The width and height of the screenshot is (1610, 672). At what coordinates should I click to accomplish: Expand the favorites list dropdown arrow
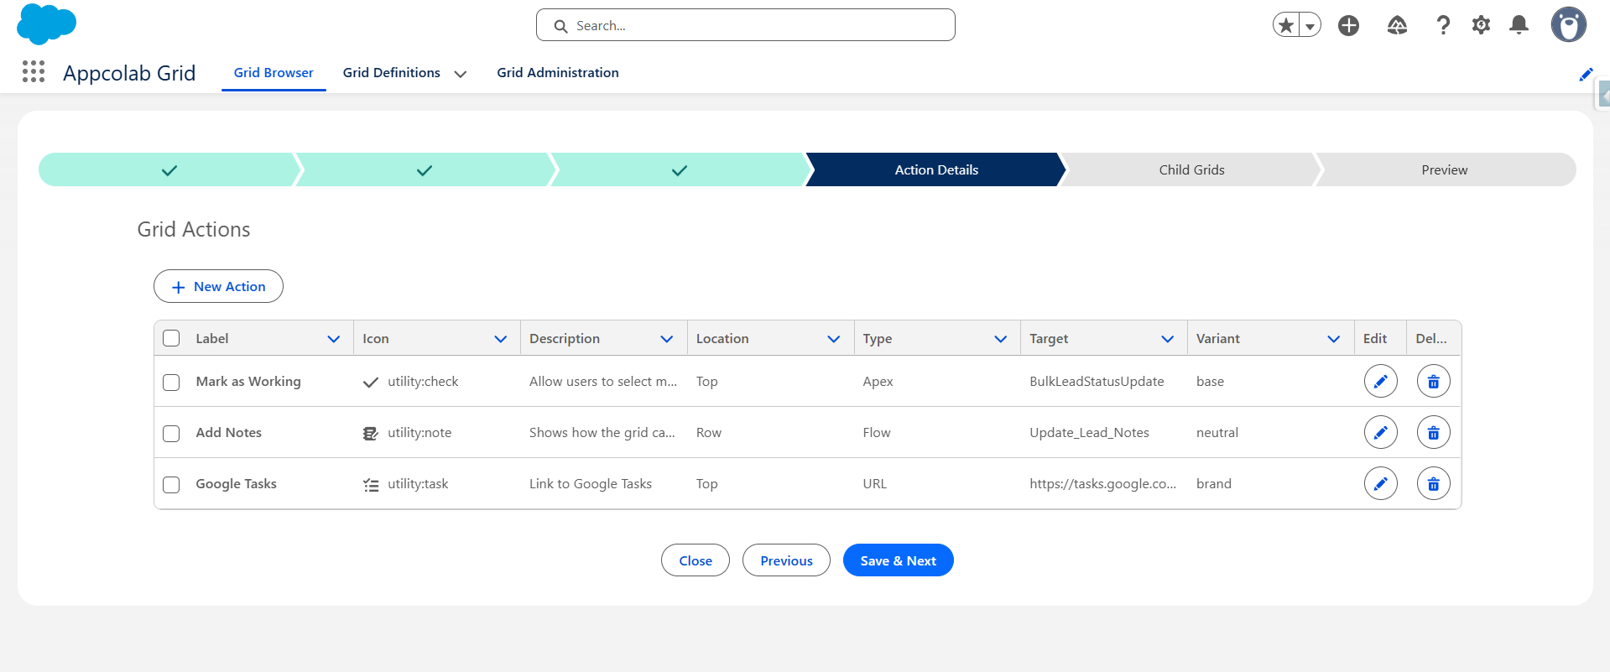(x=1310, y=25)
